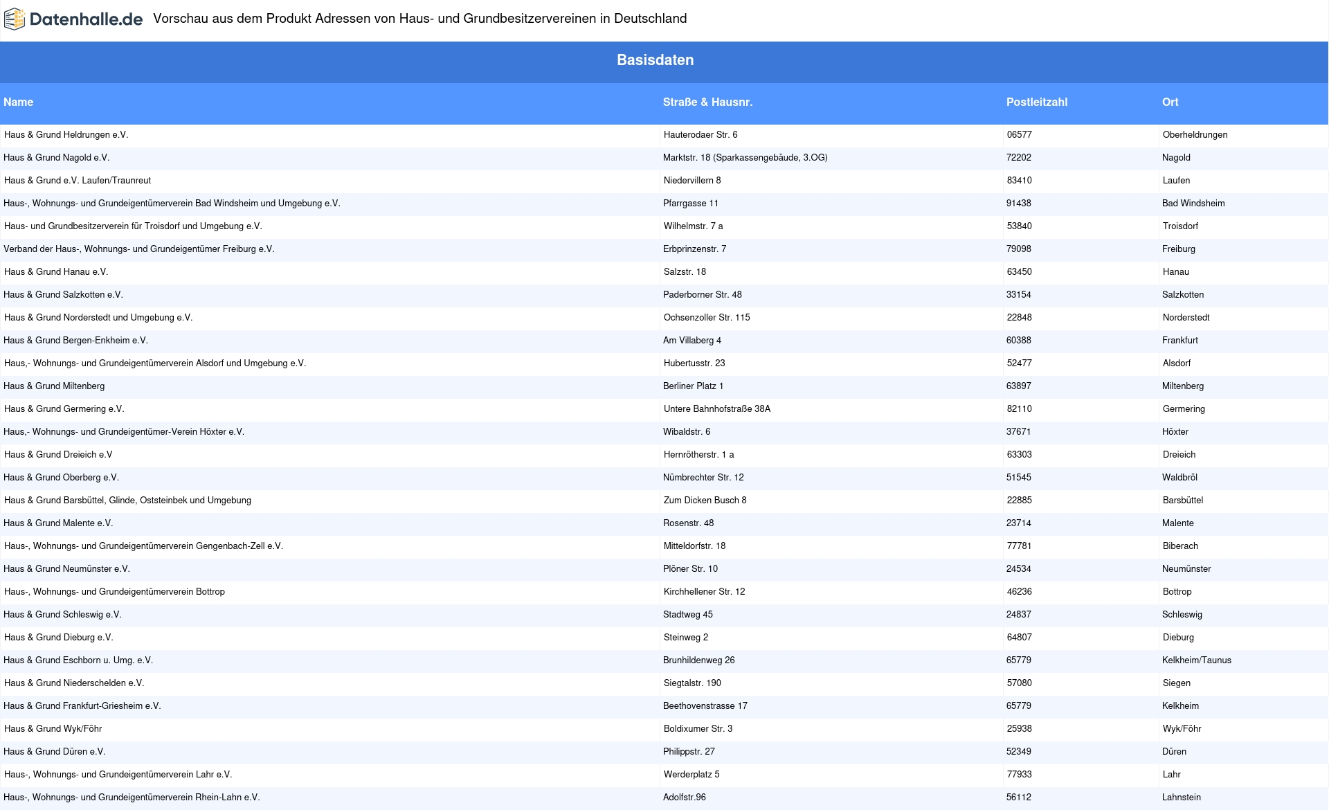The height and width of the screenshot is (810, 1329).
Task: Click the postal code 06577
Action: coord(1019,135)
